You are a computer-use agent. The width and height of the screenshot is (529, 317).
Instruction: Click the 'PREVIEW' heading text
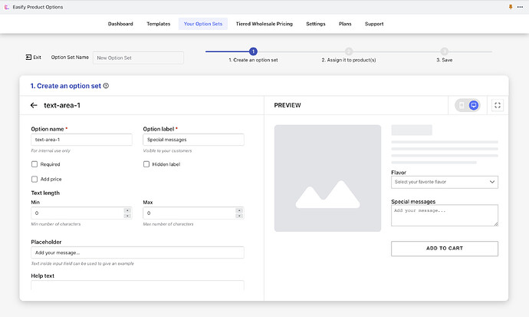click(x=287, y=105)
